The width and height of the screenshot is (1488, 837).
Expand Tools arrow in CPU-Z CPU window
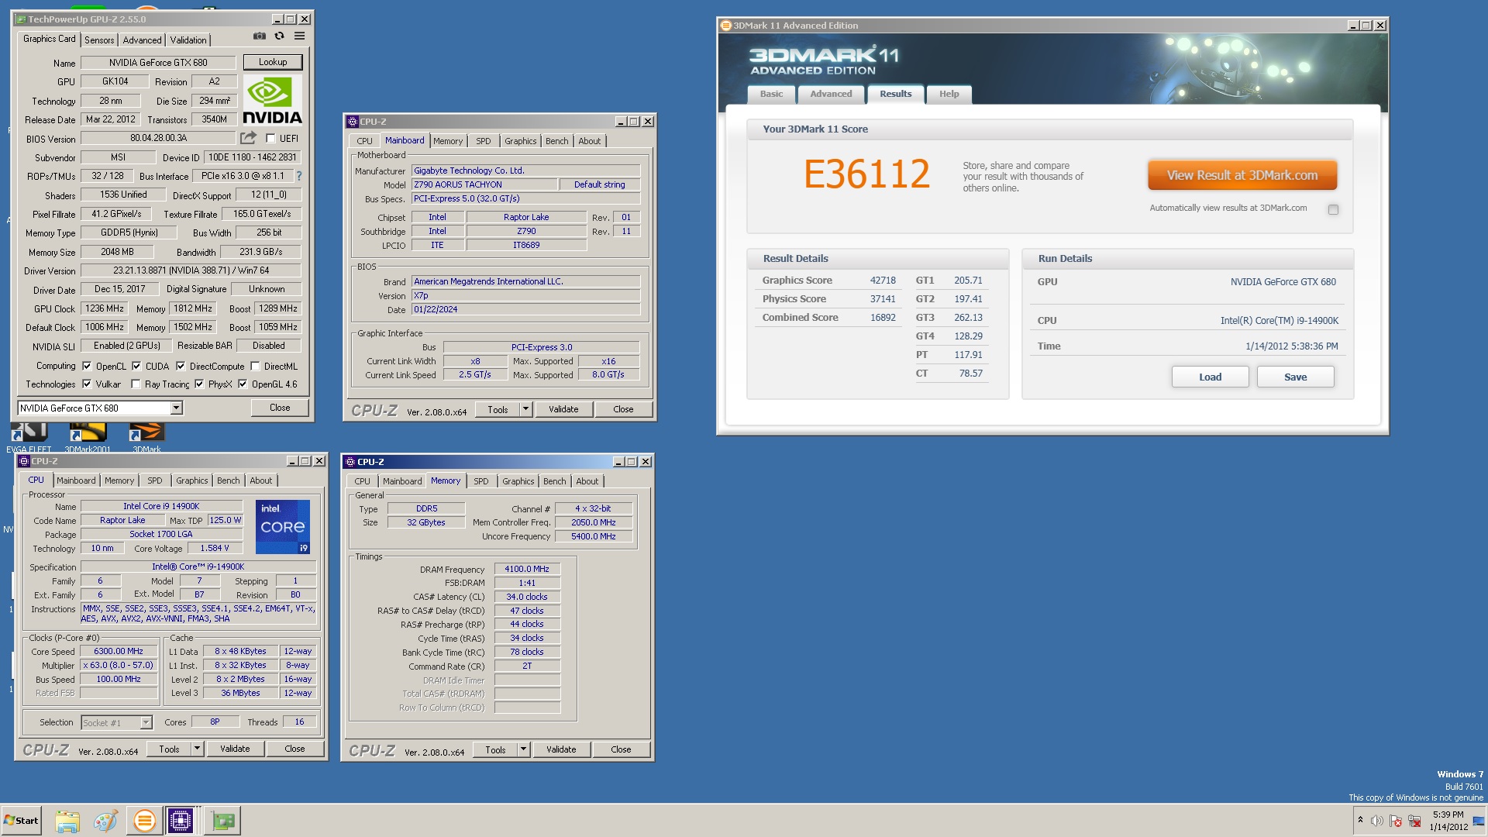(197, 749)
